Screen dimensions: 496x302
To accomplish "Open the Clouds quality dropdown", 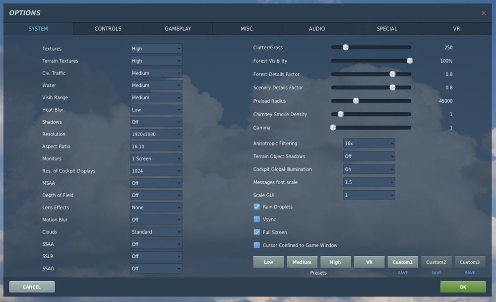I will point(156,231).
